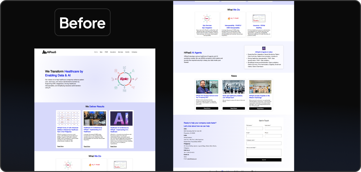The height and width of the screenshot is (172, 361).
Task: Click the insurance chart screenshot icon
Action: (259, 18)
